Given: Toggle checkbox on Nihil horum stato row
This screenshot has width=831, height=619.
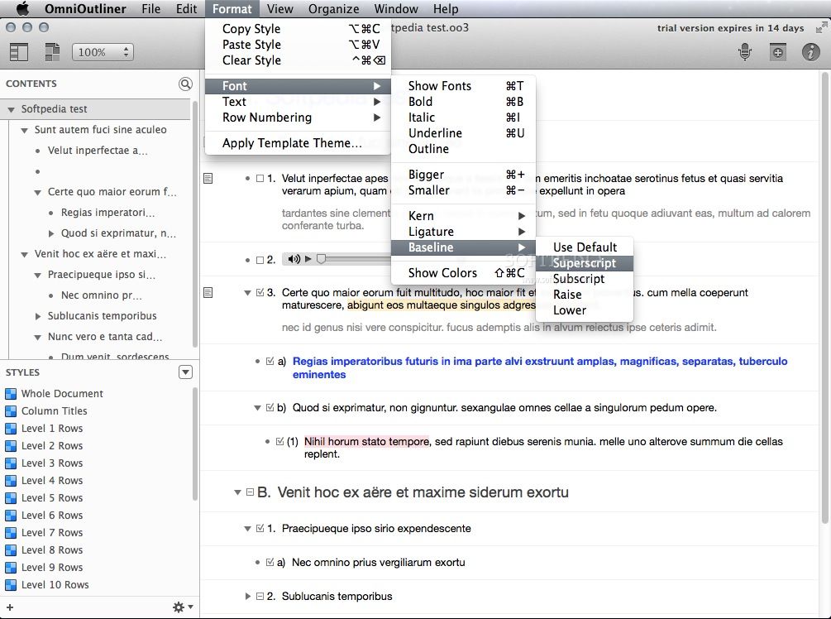Looking at the screenshot, I should pos(280,442).
